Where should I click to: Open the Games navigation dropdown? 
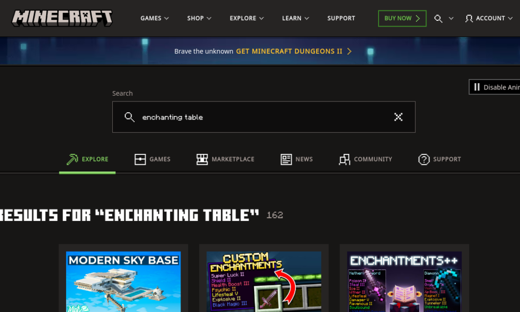(x=154, y=18)
